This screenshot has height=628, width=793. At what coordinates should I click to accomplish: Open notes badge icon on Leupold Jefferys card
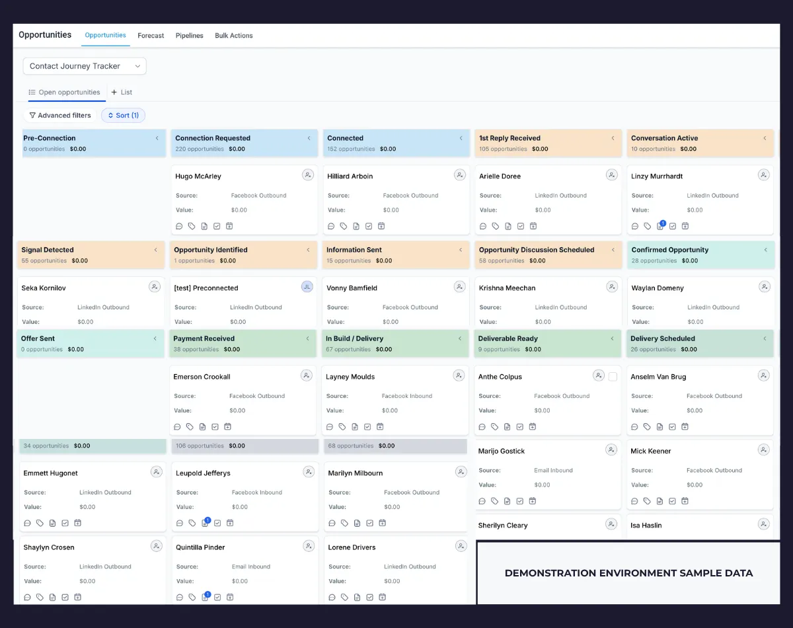tap(205, 522)
